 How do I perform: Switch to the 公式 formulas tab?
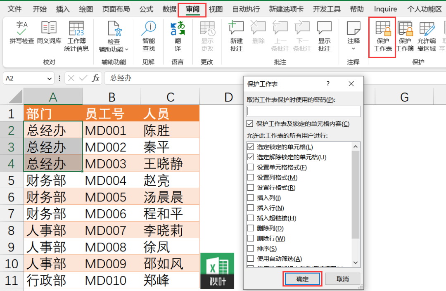146,9
